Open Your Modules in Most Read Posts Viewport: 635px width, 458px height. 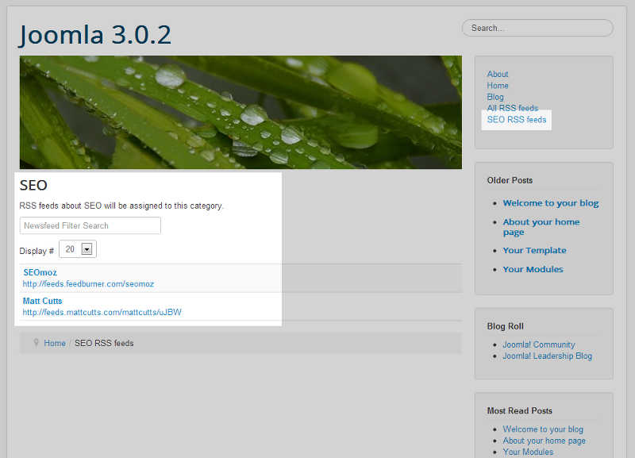528,452
